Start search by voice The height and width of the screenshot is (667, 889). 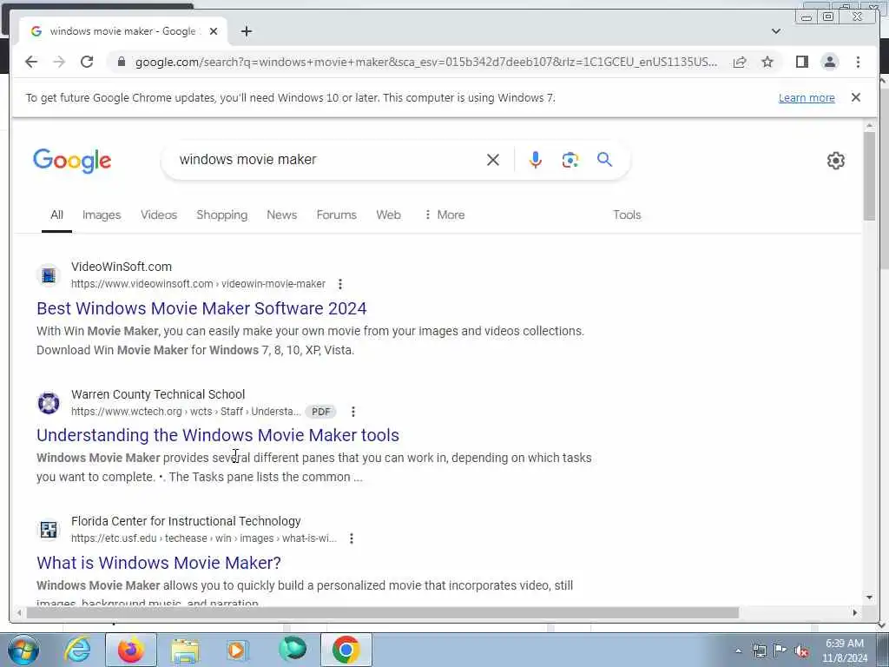(x=535, y=160)
